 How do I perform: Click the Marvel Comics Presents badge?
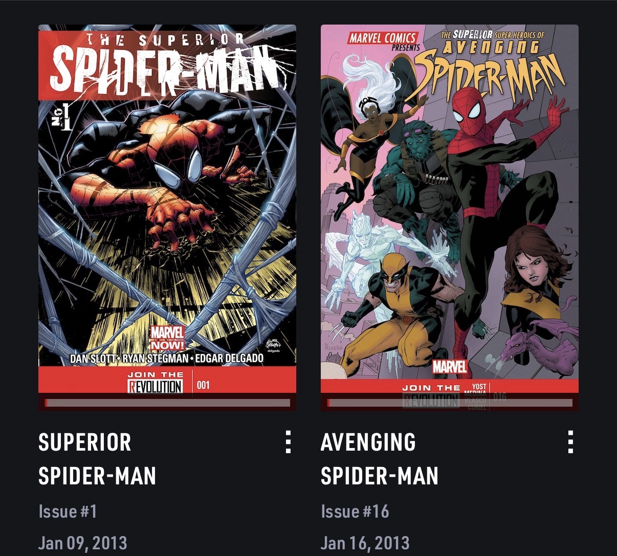click(x=384, y=41)
